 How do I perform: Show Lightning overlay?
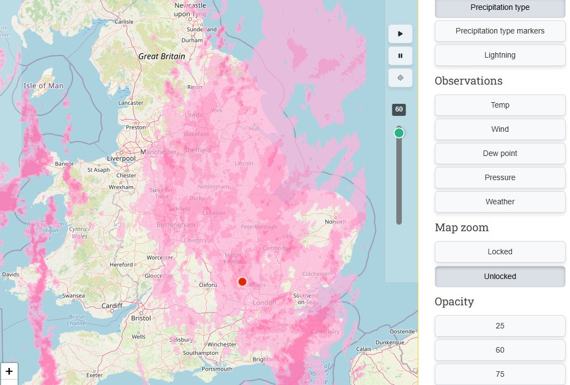(499, 55)
